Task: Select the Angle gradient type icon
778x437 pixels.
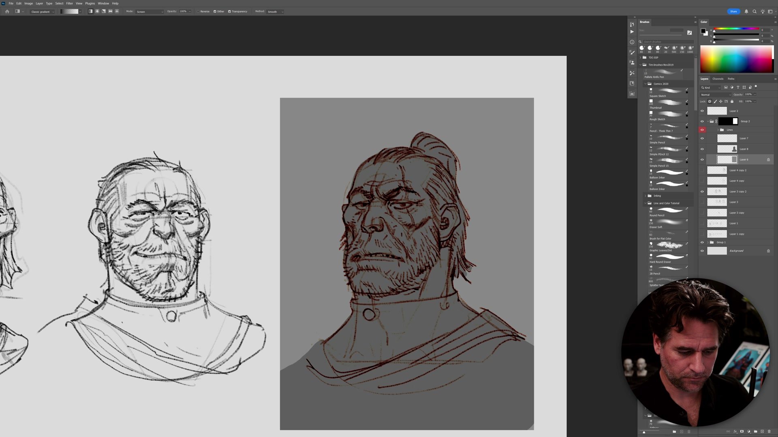Action: (x=104, y=11)
